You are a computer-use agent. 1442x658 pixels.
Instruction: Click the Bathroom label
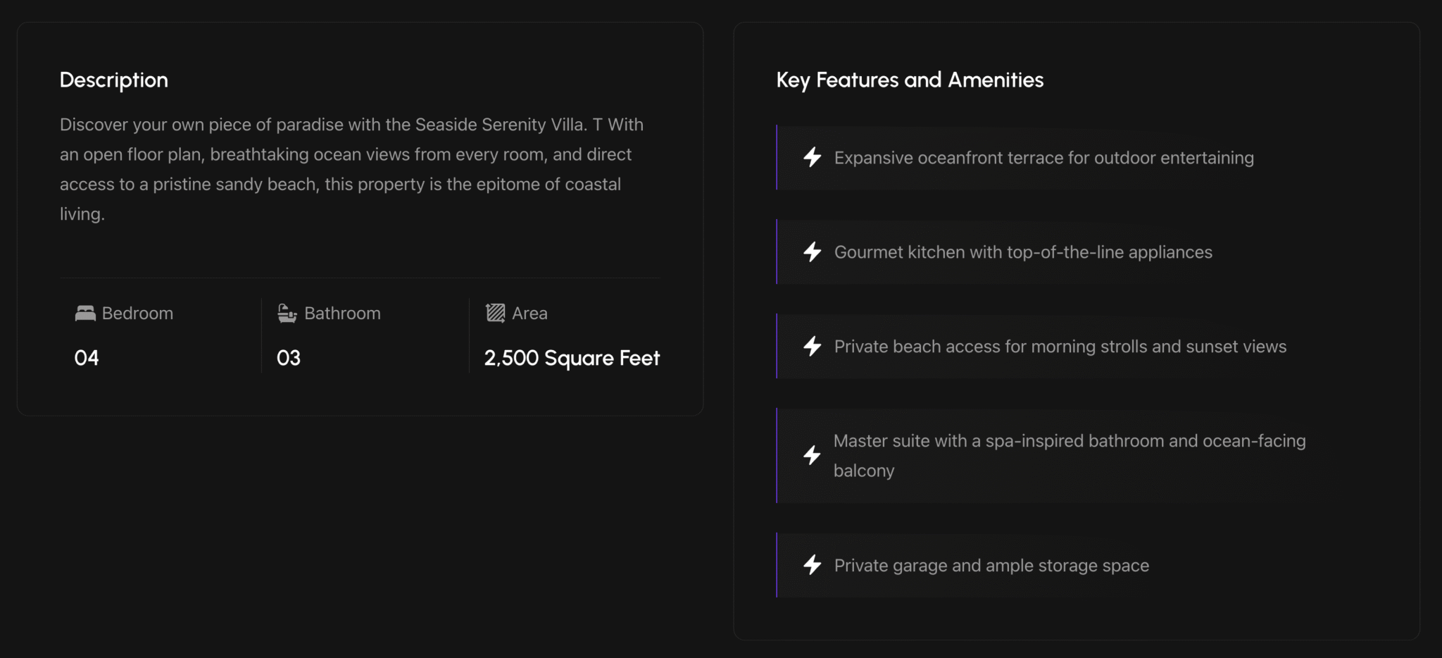342,314
